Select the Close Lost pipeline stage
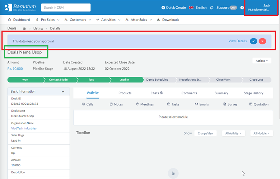Image resolution: width=280 pixels, height=179 pixels. [256, 80]
